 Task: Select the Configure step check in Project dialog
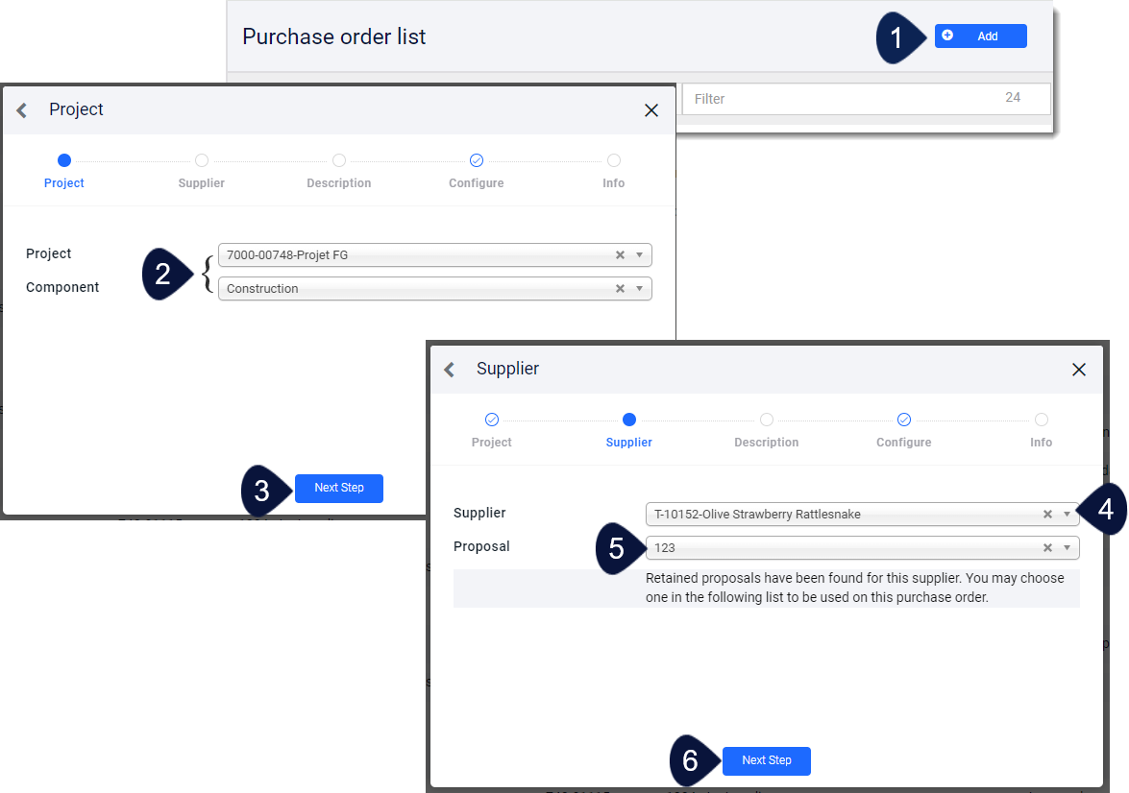click(x=477, y=160)
